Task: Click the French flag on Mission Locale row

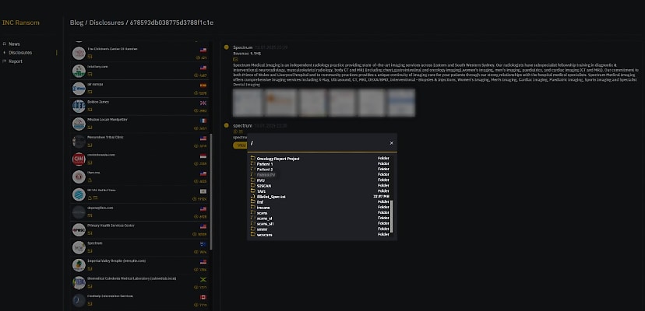Action: 203,121
